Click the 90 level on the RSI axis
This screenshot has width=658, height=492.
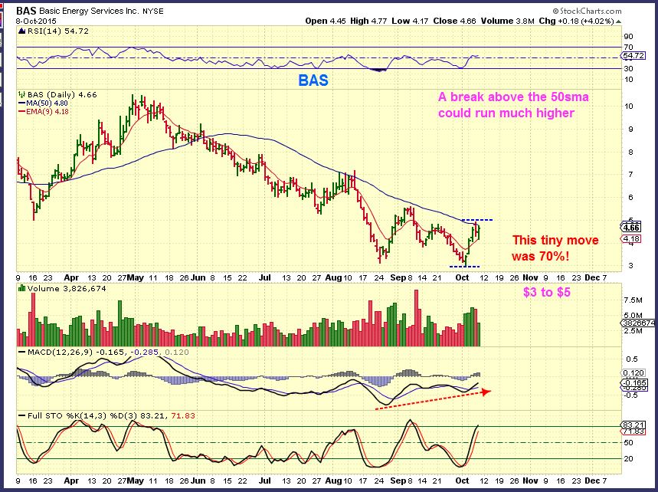(x=629, y=37)
